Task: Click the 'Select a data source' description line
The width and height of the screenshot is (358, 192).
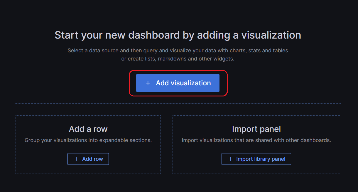Action: [x=178, y=51]
